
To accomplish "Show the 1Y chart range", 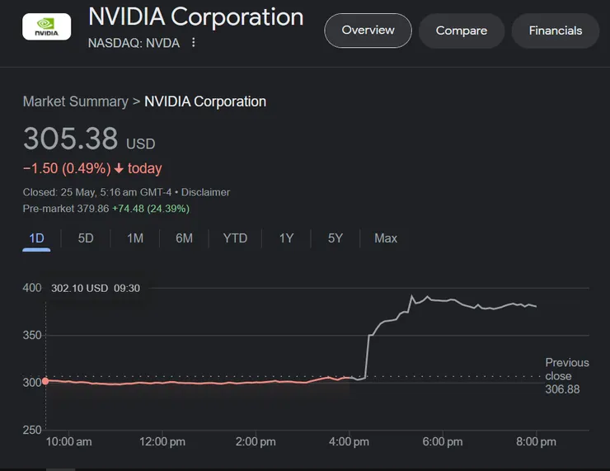I will pyautogui.click(x=286, y=238).
